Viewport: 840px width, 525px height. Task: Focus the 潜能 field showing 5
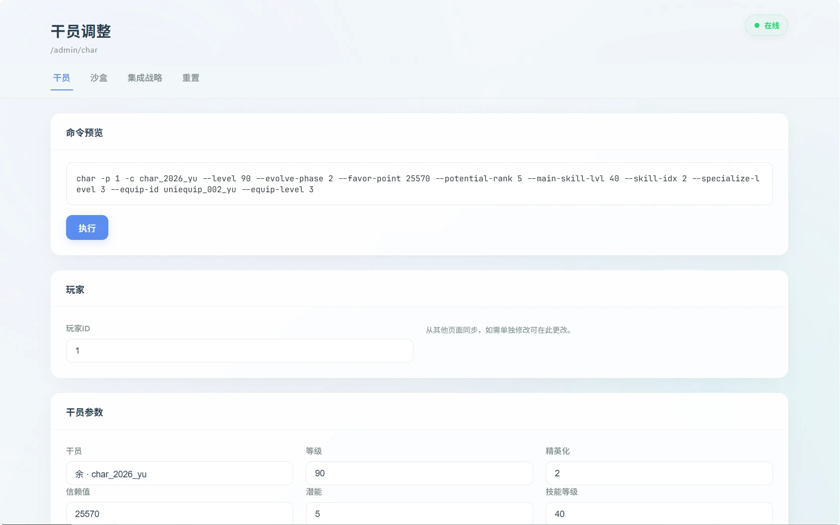click(x=419, y=514)
